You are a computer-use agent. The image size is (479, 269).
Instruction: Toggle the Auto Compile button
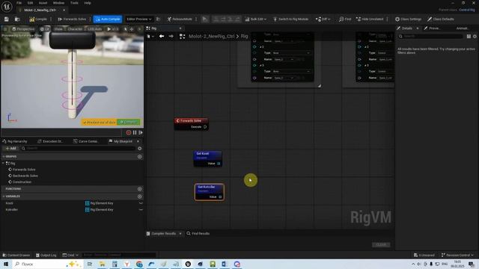pyautogui.click(x=108, y=19)
